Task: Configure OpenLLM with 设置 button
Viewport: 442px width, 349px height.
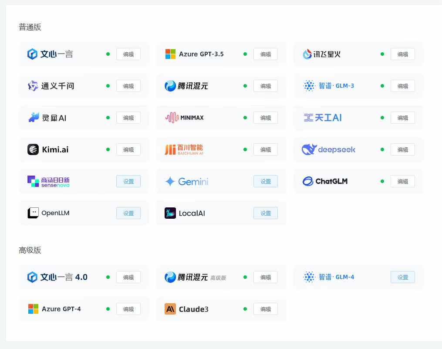Action: tap(128, 213)
